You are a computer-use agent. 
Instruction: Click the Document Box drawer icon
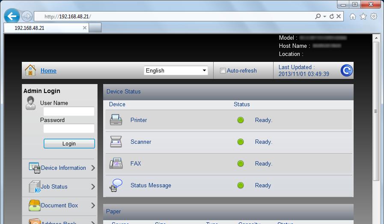35,206
